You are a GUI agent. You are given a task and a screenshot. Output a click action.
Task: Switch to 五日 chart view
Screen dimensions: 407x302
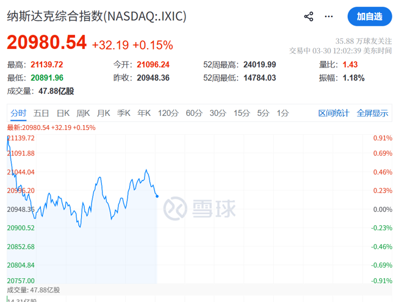point(41,113)
